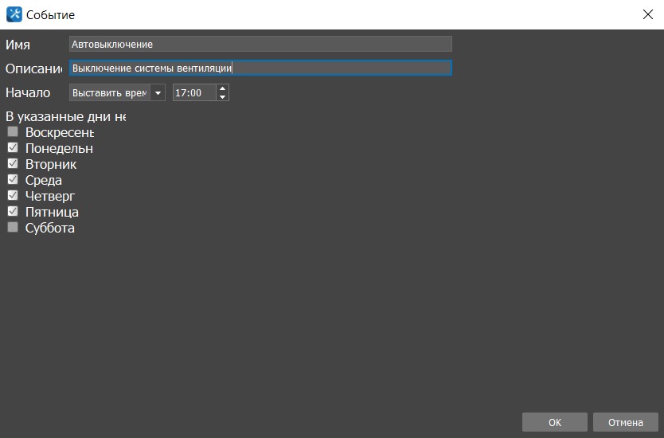
Task: Uncheck the Понедельник checkbox
Action: pos(13,148)
